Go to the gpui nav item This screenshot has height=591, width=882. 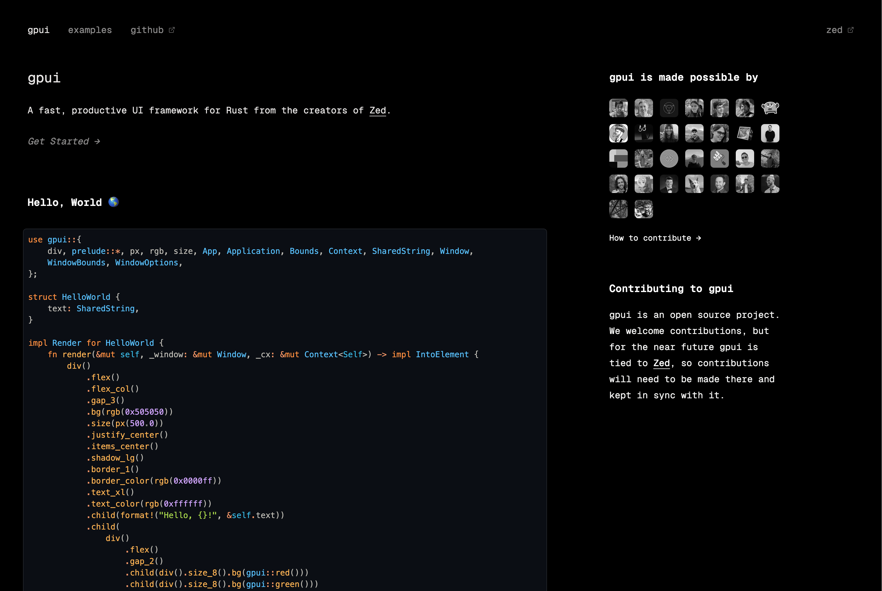(38, 30)
